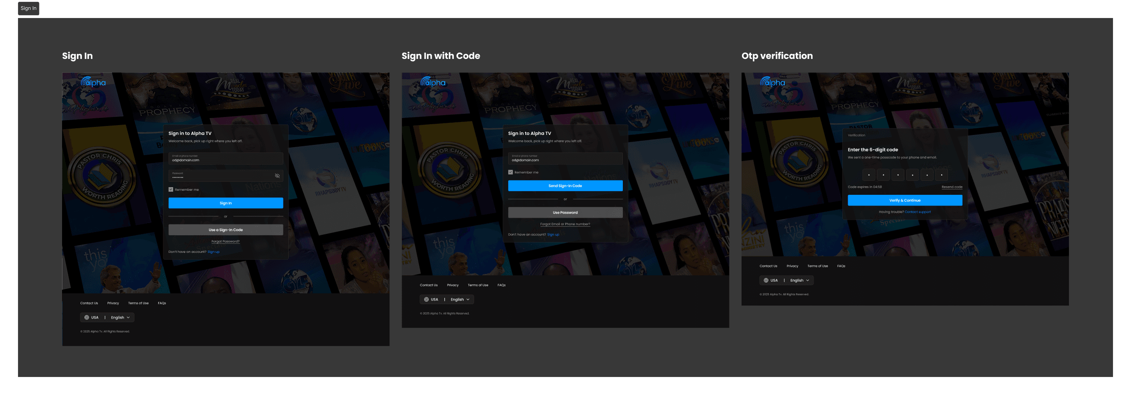The height and width of the screenshot is (395, 1131).
Task: Select the 'Otp verification' heading
Action: [777, 56]
